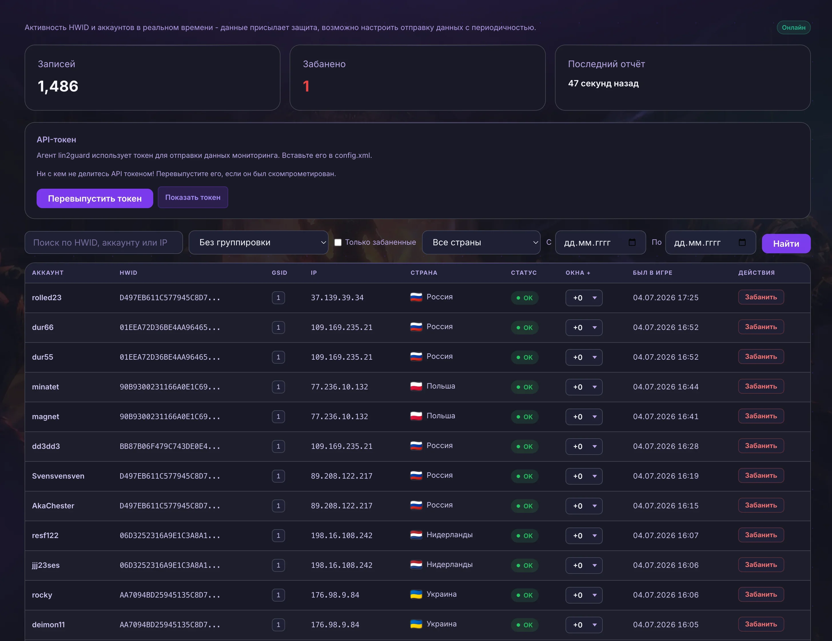Click the 'HWID' column header
This screenshot has width=832, height=641.
128,273
